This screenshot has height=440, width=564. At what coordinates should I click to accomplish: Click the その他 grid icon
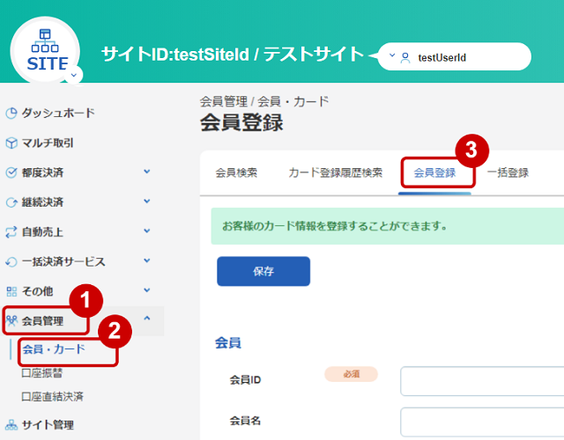pos(11,291)
